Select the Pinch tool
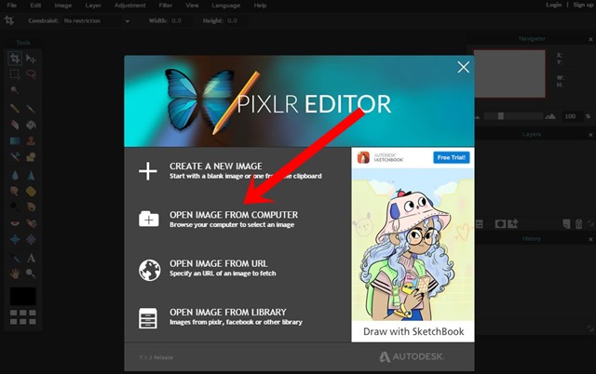Viewport: 596px width, 374px height. point(31,239)
